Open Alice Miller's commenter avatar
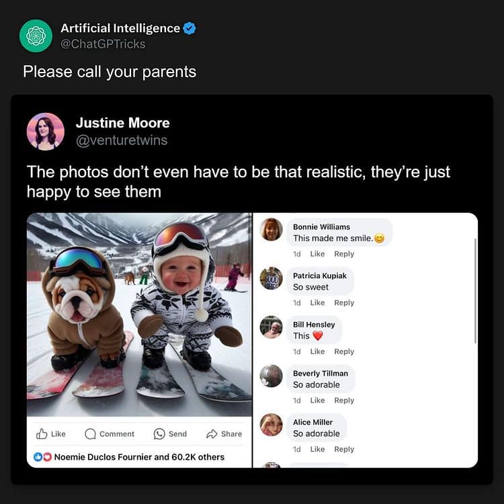Viewport: 504px width, 504px height. click(x=271, y=425)
